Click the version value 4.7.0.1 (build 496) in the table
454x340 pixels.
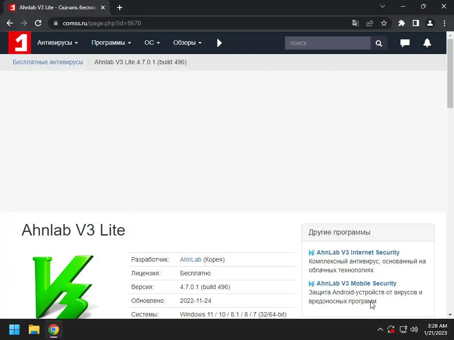coord(205,287)
